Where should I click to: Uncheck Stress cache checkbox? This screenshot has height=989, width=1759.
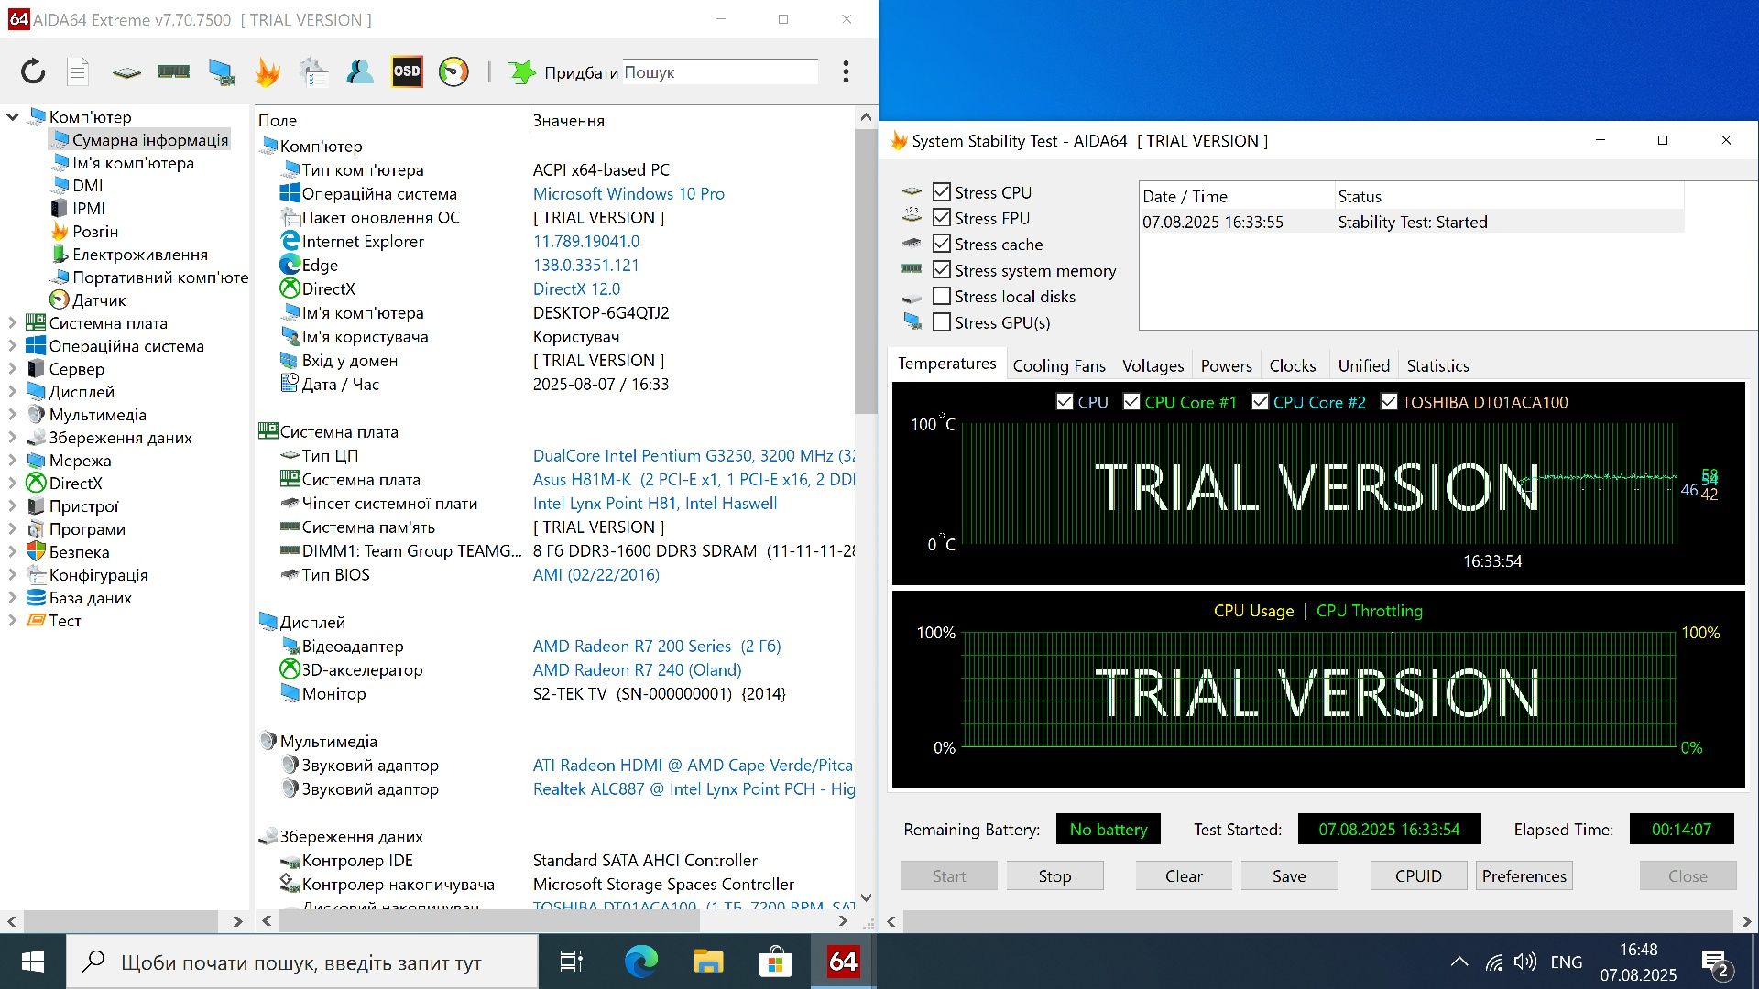pyautogui.click(x=941, y=244)
